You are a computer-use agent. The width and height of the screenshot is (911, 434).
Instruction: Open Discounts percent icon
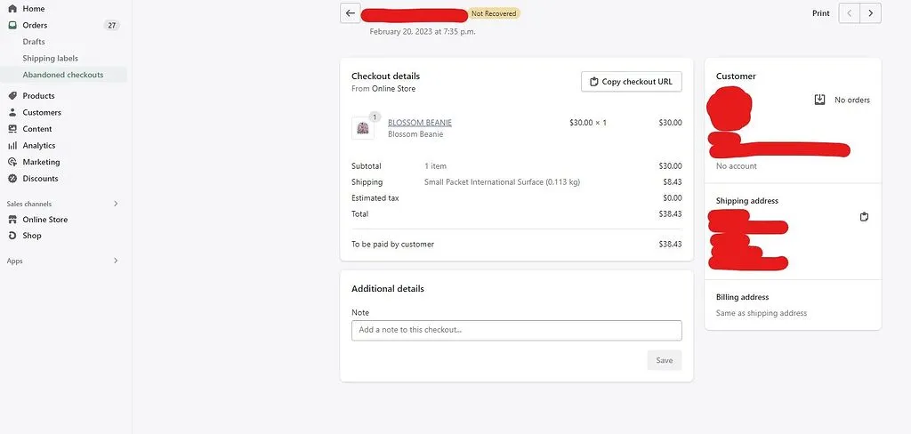click(12, 179)
